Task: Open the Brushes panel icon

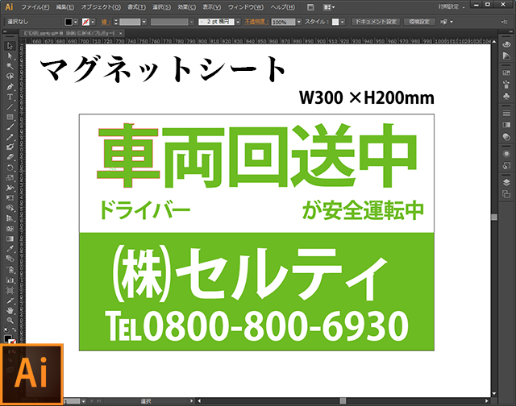Action: (x=506, y=85)
